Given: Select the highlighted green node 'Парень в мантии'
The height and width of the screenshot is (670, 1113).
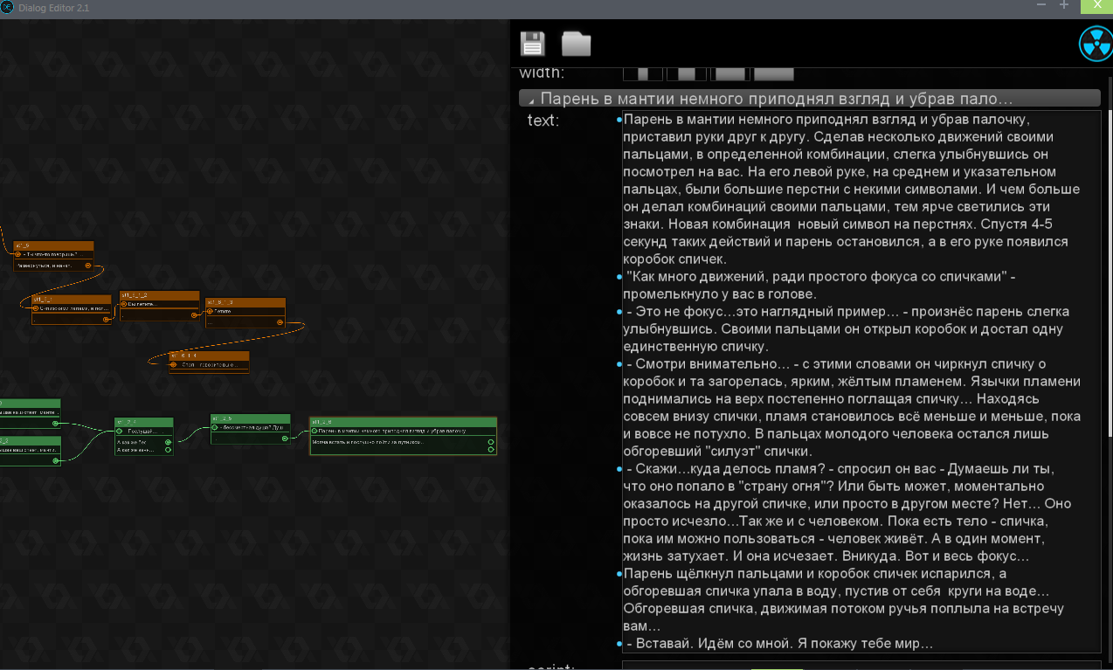Looking at the screenshot, I should pyautogui.click(x=403, y=436).
